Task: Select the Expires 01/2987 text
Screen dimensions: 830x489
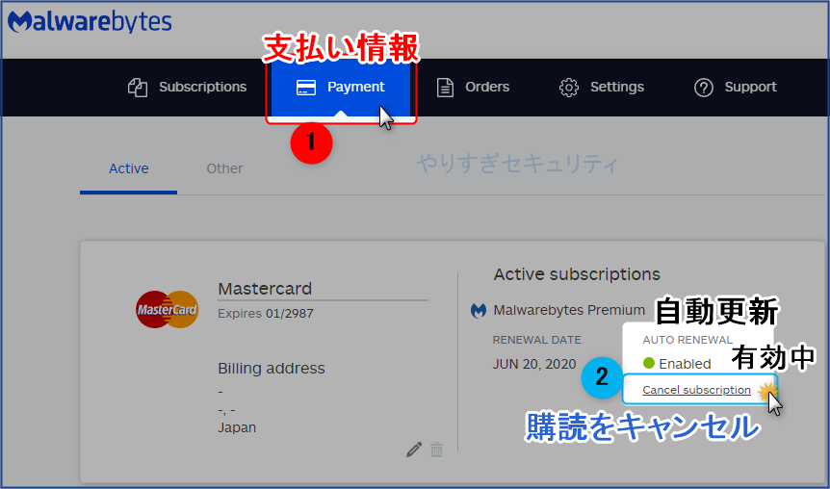Action: click(266, 313)
